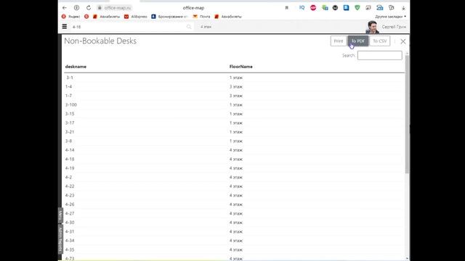The width and height of the screenshot is (465, 261).
Task: Click the green shield extension icon
Action: (x=357, y=8)
